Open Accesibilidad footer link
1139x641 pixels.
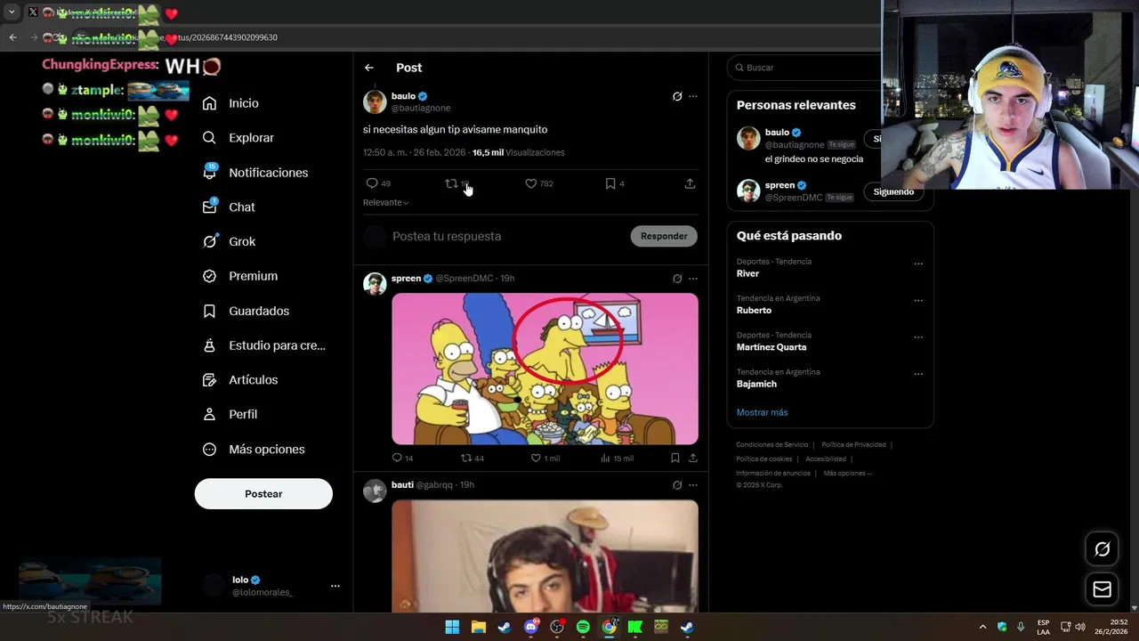(826, 459)
